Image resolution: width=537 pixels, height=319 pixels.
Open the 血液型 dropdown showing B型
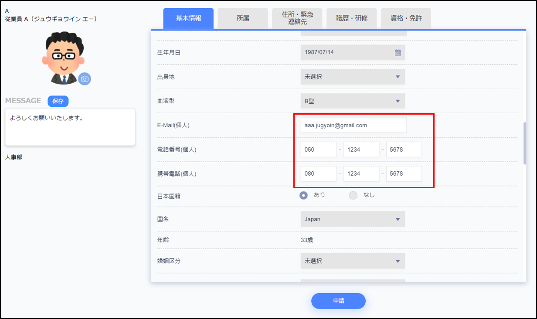click(353, 101)
